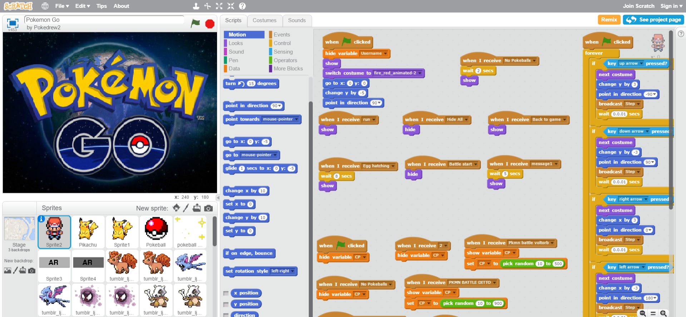The height and width of the screenshot is (317, 686).
Task: Click the green flag to start project
Action: pyautogui.click(x=195, y=24)
